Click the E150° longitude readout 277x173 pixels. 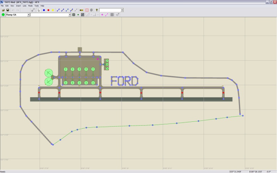(x=256, y=172)
